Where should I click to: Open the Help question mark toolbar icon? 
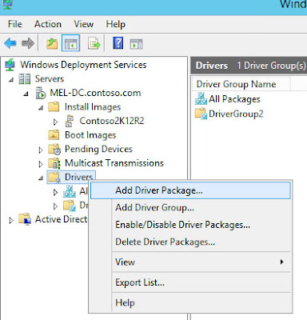pos(118,42)
